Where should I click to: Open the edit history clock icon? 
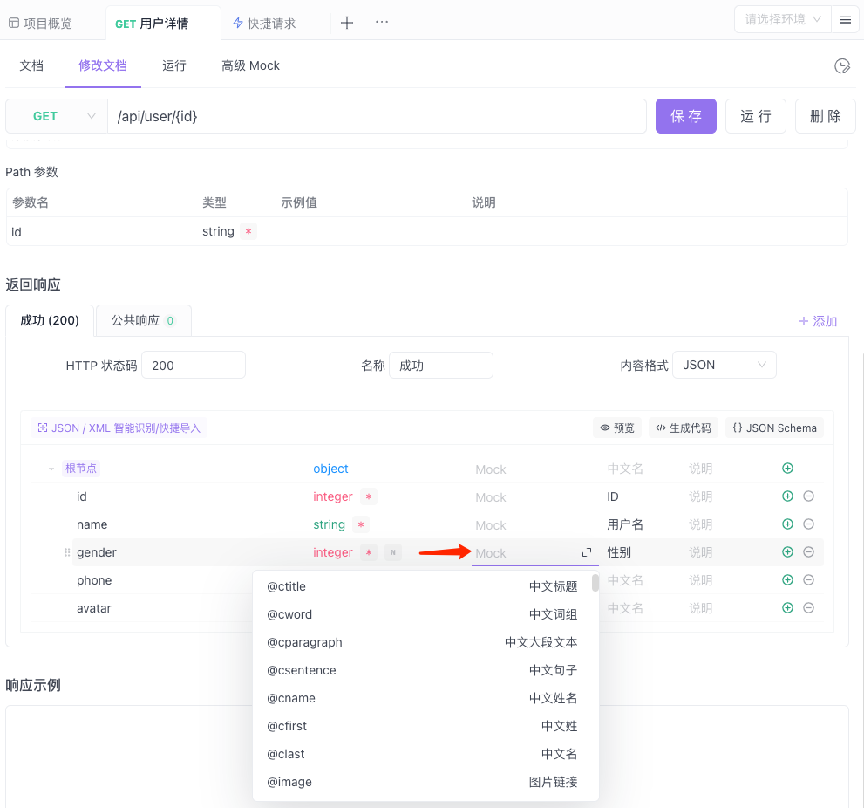click(x=841, y=65)
